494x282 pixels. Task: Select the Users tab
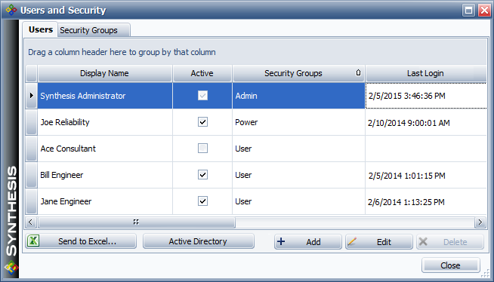coord(40,29)
